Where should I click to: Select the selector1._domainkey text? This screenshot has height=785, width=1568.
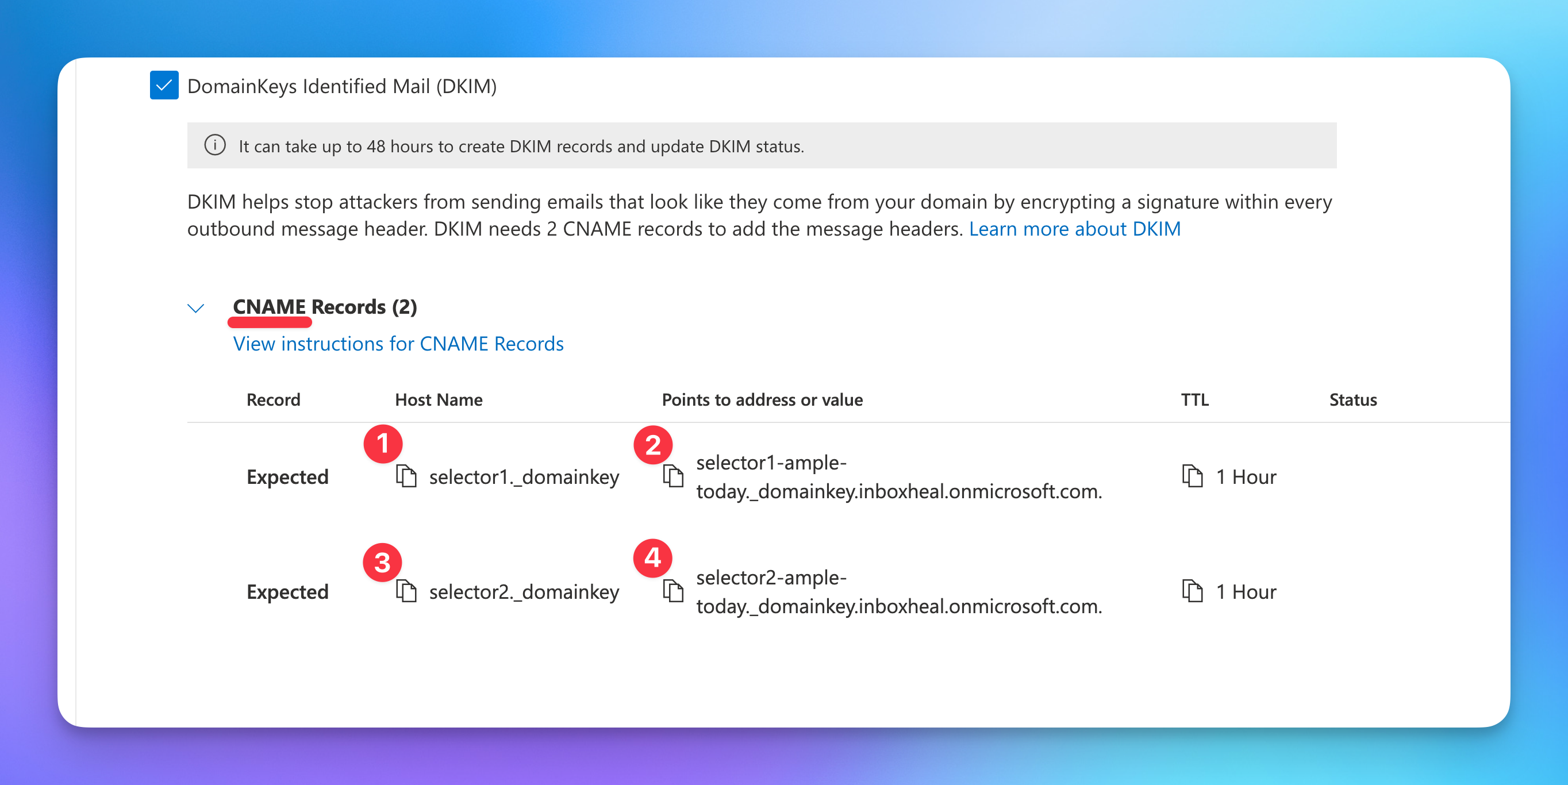coord(524,477)
